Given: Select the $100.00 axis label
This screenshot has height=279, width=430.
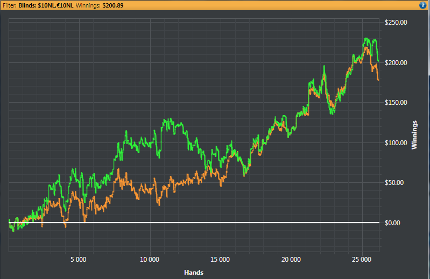Looking at the screenshot, I should coord(396,142).
